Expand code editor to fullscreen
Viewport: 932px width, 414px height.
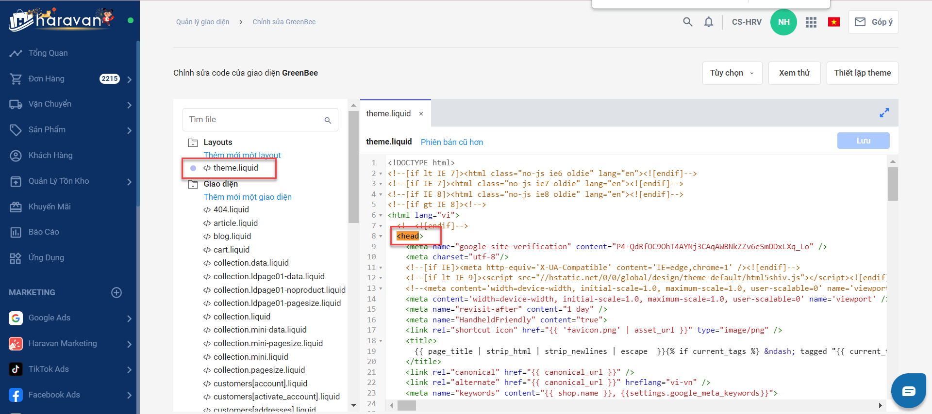[x=884, y=112]
